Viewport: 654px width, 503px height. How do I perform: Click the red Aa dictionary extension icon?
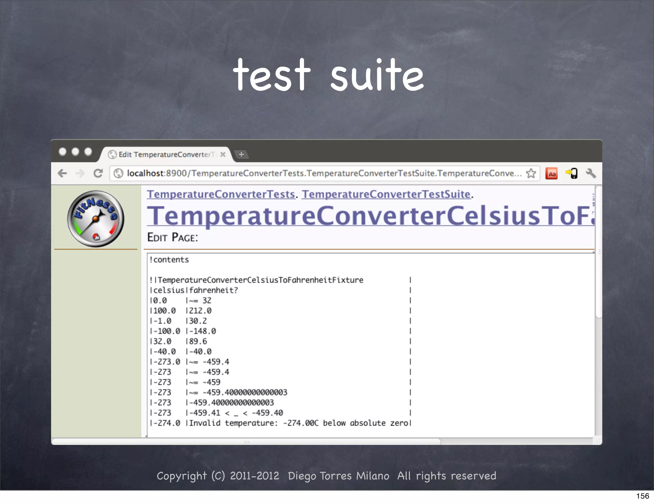[x=551, y=174]
